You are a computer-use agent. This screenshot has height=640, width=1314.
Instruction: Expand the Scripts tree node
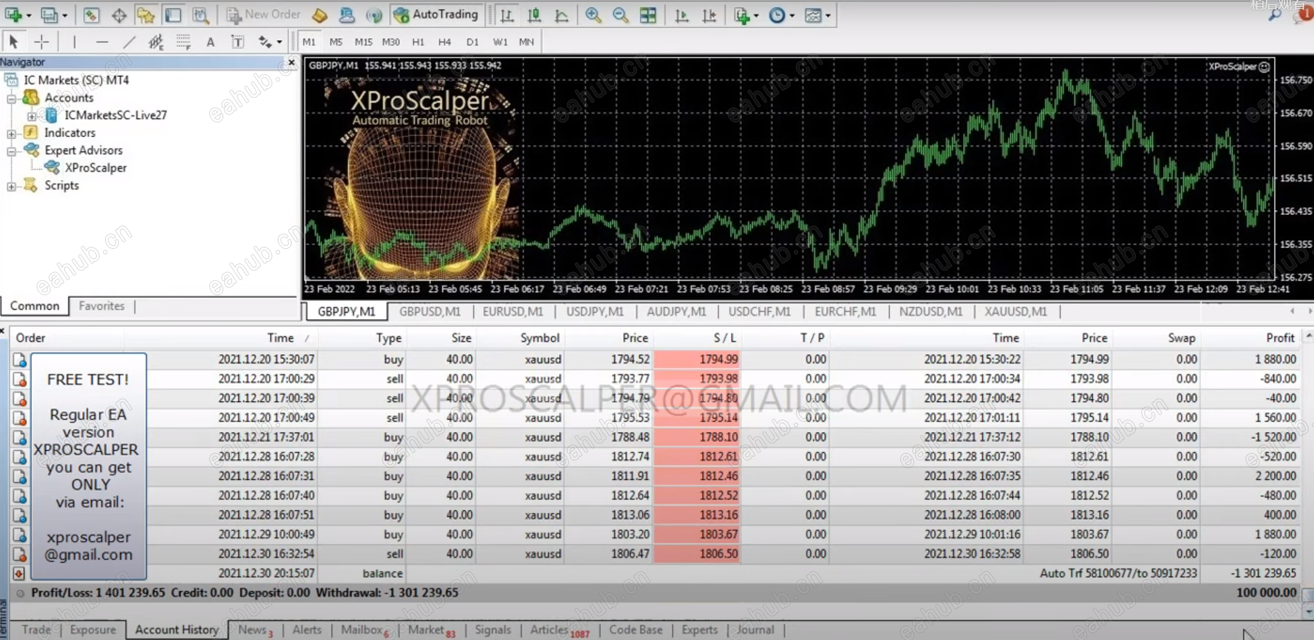pyautogui.click(x=12, y=186)
